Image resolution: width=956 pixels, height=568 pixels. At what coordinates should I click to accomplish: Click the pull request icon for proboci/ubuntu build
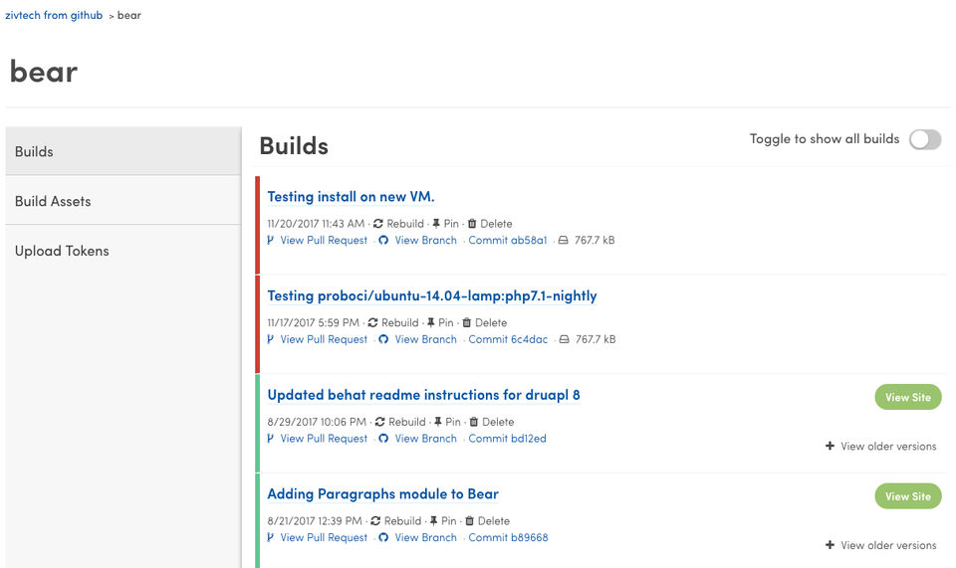tap(270, 339)
